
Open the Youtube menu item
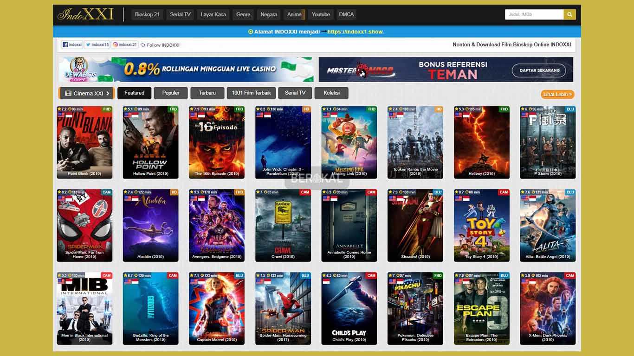tap(321, 14)
